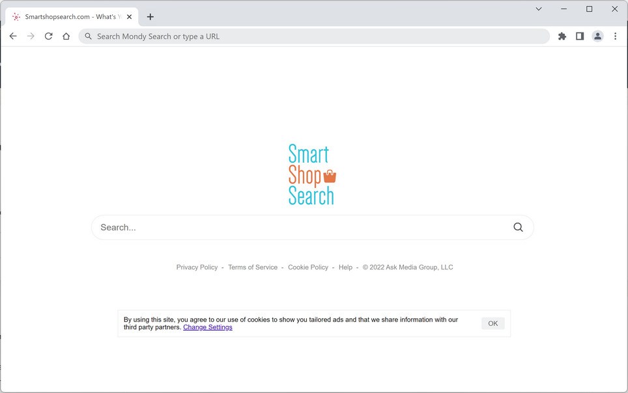Open the Cookie Policy link
Viewport: 628px width, 393px height.
[x=308, y=267]
